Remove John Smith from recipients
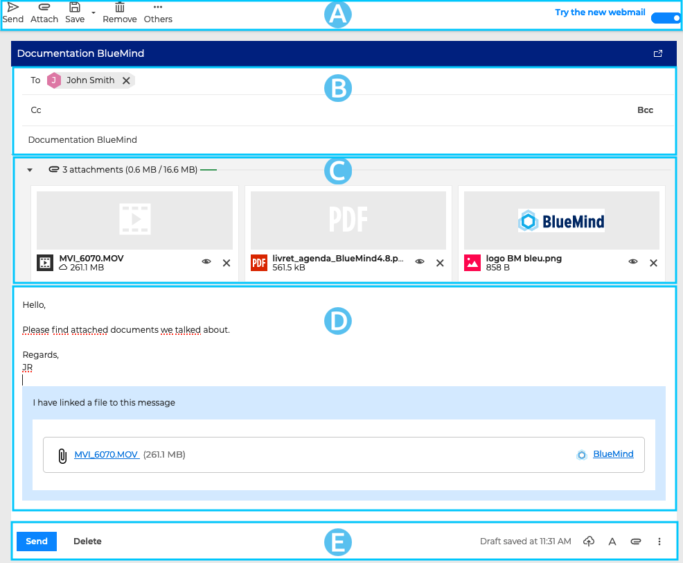This screenshot has height=563, width=683. point(126,80)
